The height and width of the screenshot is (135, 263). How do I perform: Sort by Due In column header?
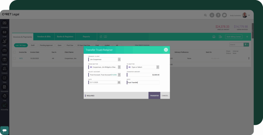point(54,52)
